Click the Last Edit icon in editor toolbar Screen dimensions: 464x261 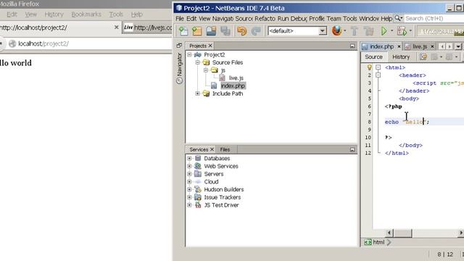pos(423,57)
